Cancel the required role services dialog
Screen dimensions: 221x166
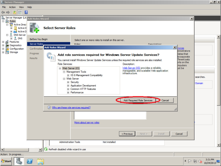(165, 100)
